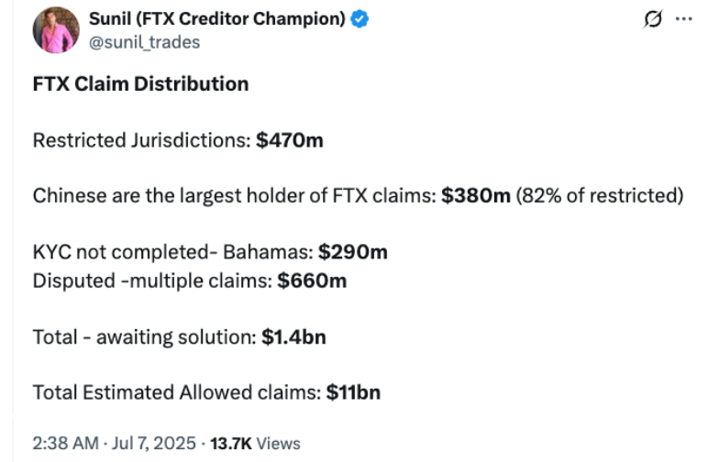Open the three-dot more options menu
This screenshot has width=708, height=462.
pyautogui.click(x=682, y=21)
